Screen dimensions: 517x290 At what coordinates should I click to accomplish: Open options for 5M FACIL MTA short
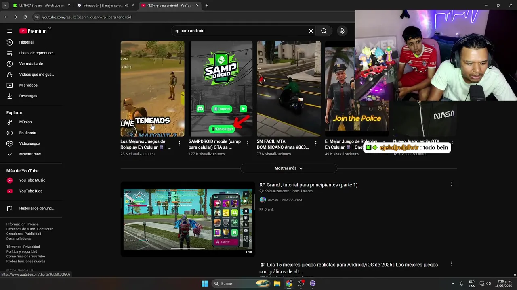[316, 143]
